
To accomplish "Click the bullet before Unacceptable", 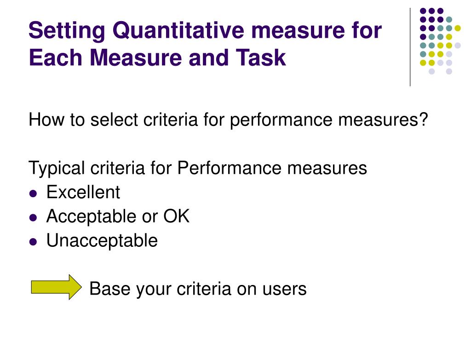I will click(33, 242).
